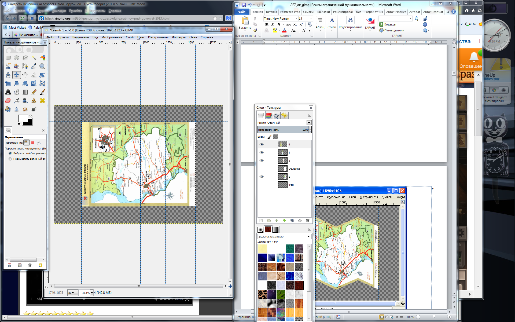
Task: Raise the active layer with up arrow
Action: [277, 221]
